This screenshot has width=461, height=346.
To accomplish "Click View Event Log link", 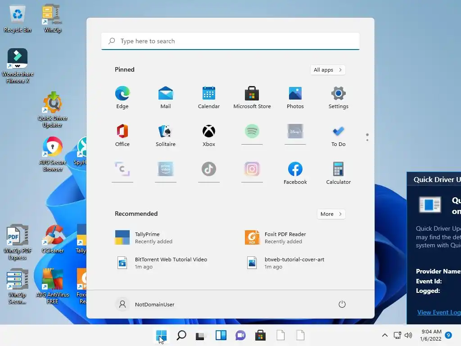I will click(x=438, y=312).
